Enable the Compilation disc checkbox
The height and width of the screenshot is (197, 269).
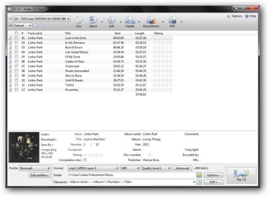(85, 160)
